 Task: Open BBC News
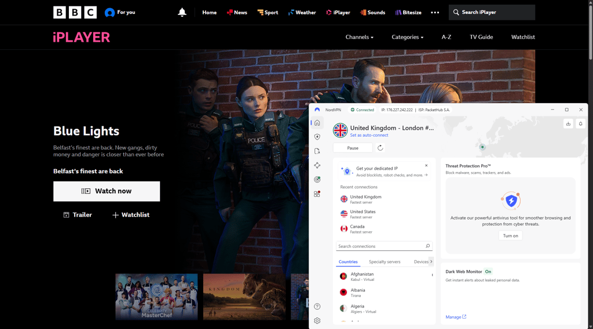(237, 13)
